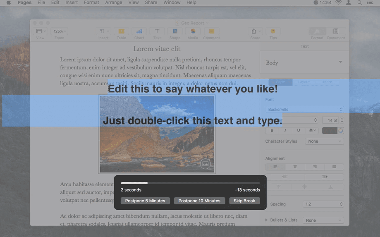This screenshot has height=237, width=380.
Task: Open the Arrange menu
Action: click(x=114, y=2)
